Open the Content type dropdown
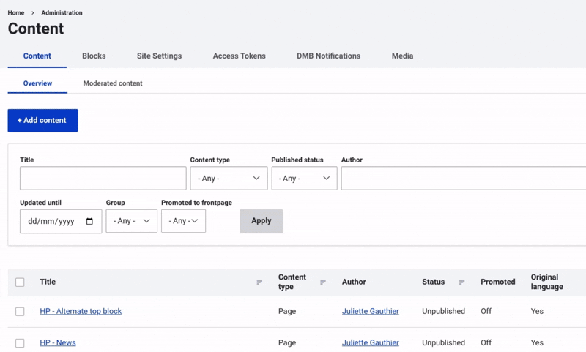Viewport: 586px width, 352px height. coord(229,179)
